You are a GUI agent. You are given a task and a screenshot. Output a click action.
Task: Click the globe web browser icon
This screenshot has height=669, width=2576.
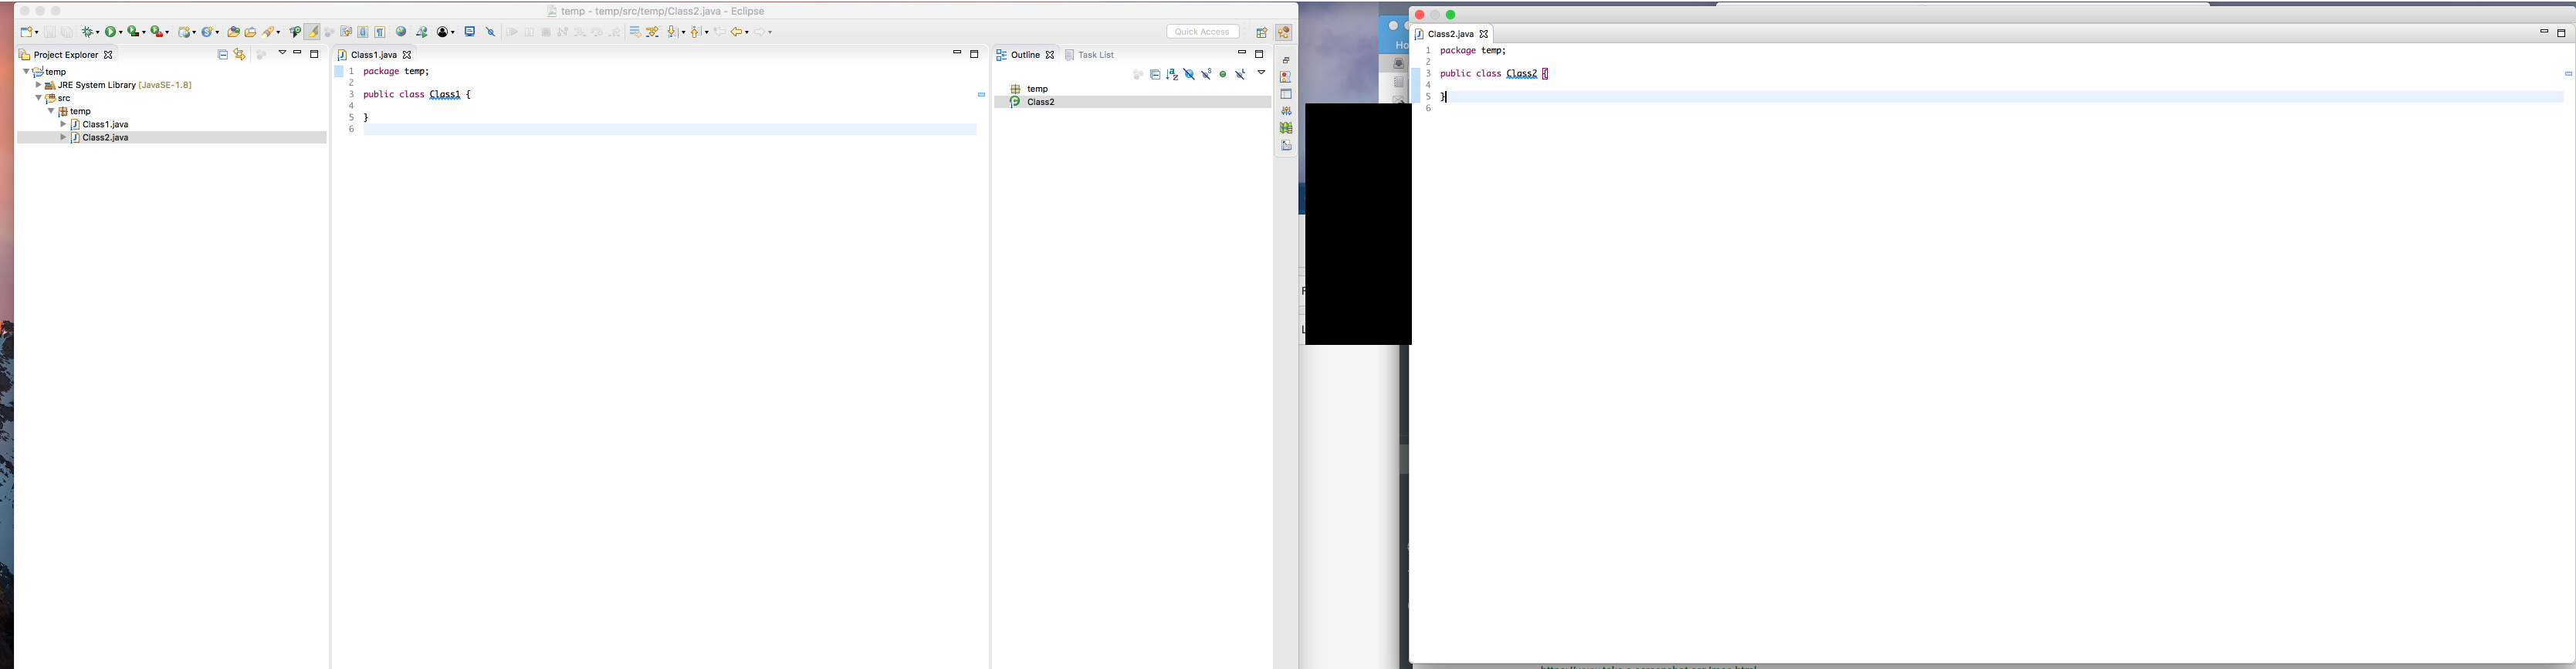coord(401,32)
